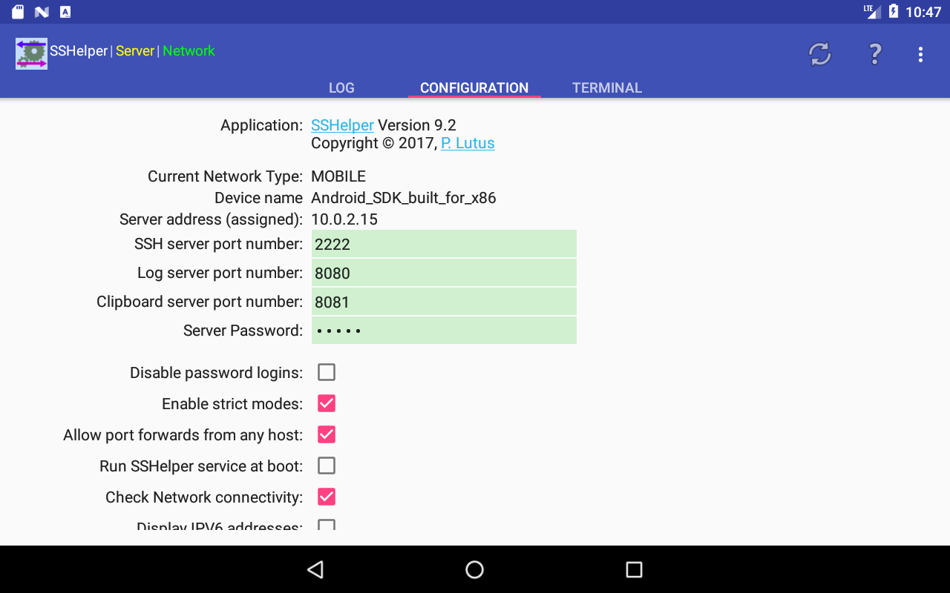The width and height of the screenshot is (950, 593).
Task: Tap the device name Android_SDK_built_for_x86
Action: [x=404, y=198]
